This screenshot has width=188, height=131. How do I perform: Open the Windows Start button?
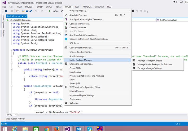click(x=5, y=129)
